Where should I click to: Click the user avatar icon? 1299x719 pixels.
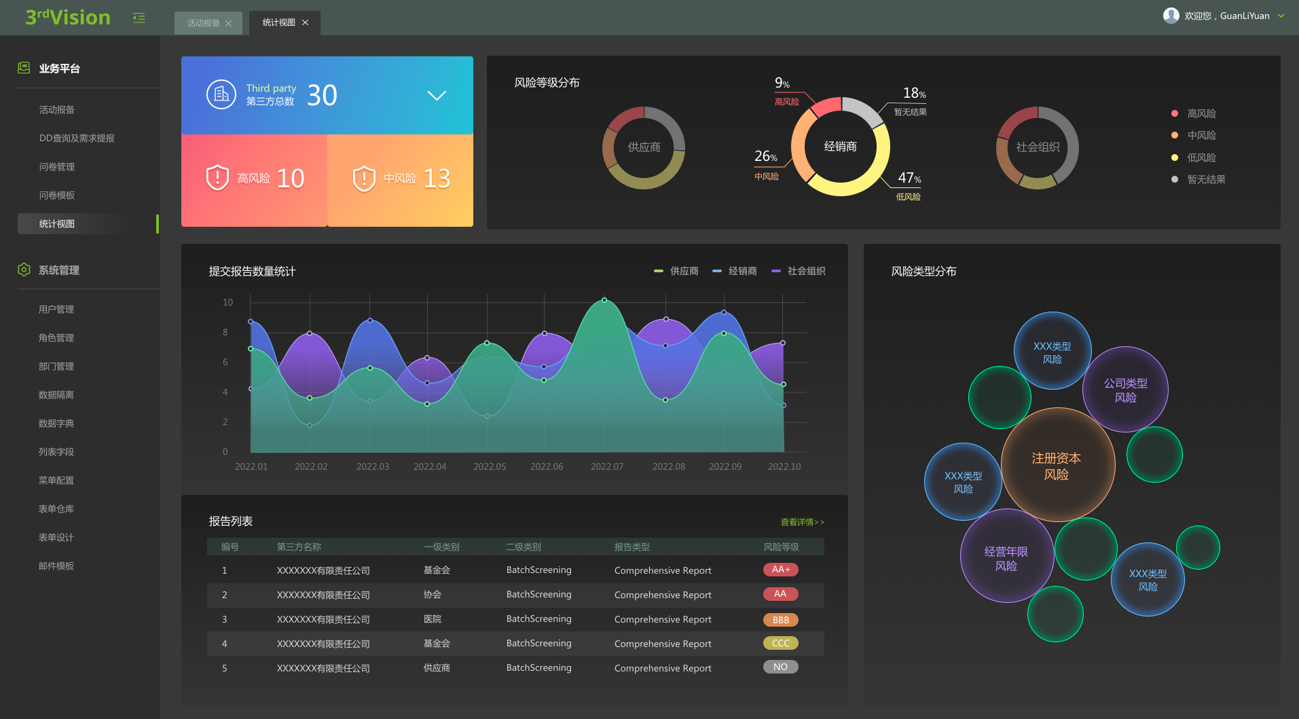point(1171,16)
